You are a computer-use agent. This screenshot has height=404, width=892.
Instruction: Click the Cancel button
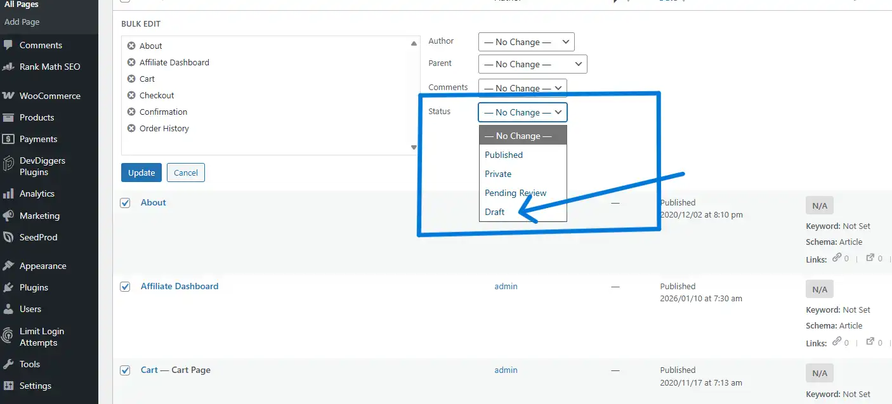186,173
